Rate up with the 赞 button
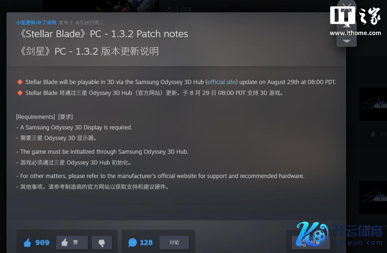Image resolution: width=387 pixels, height=253 pixels. click(72, 242)
